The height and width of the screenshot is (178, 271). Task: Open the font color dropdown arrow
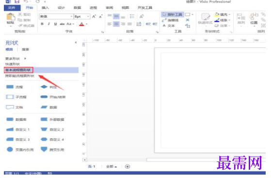tap(87, 24)
